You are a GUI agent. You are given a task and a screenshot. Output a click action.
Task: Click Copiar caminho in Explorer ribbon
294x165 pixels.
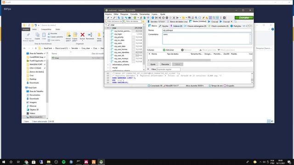pos(55,37)
